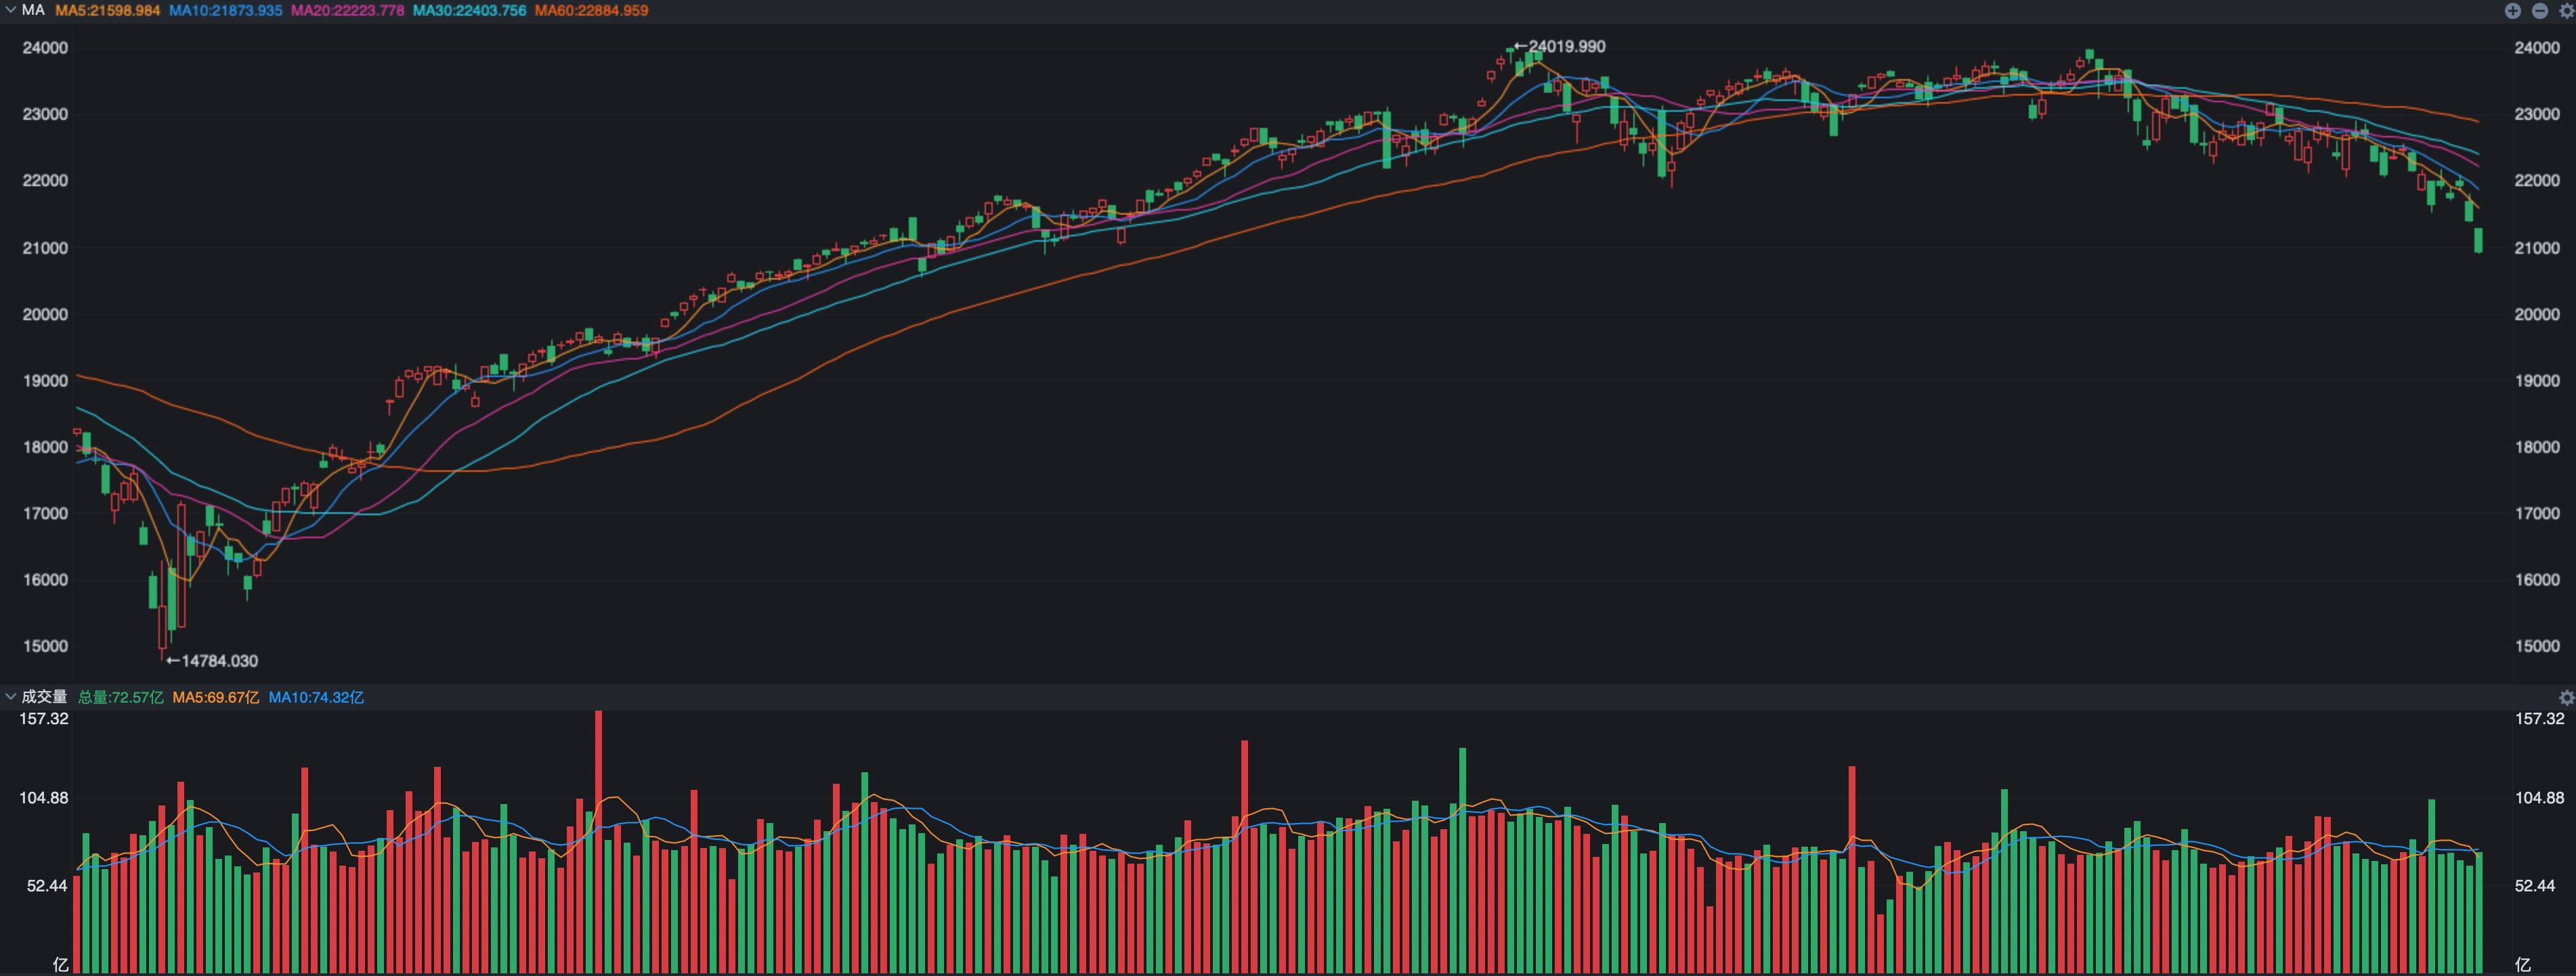Screen dimensions: 2576x976
Task: Open MA indicator settings gear
Action: 2566,11
